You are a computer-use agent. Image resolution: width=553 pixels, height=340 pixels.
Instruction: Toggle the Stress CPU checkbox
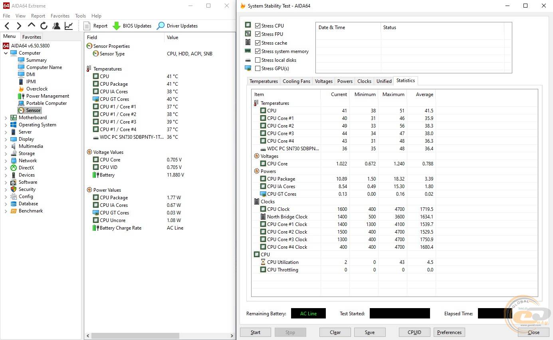[x=258, y=26]
